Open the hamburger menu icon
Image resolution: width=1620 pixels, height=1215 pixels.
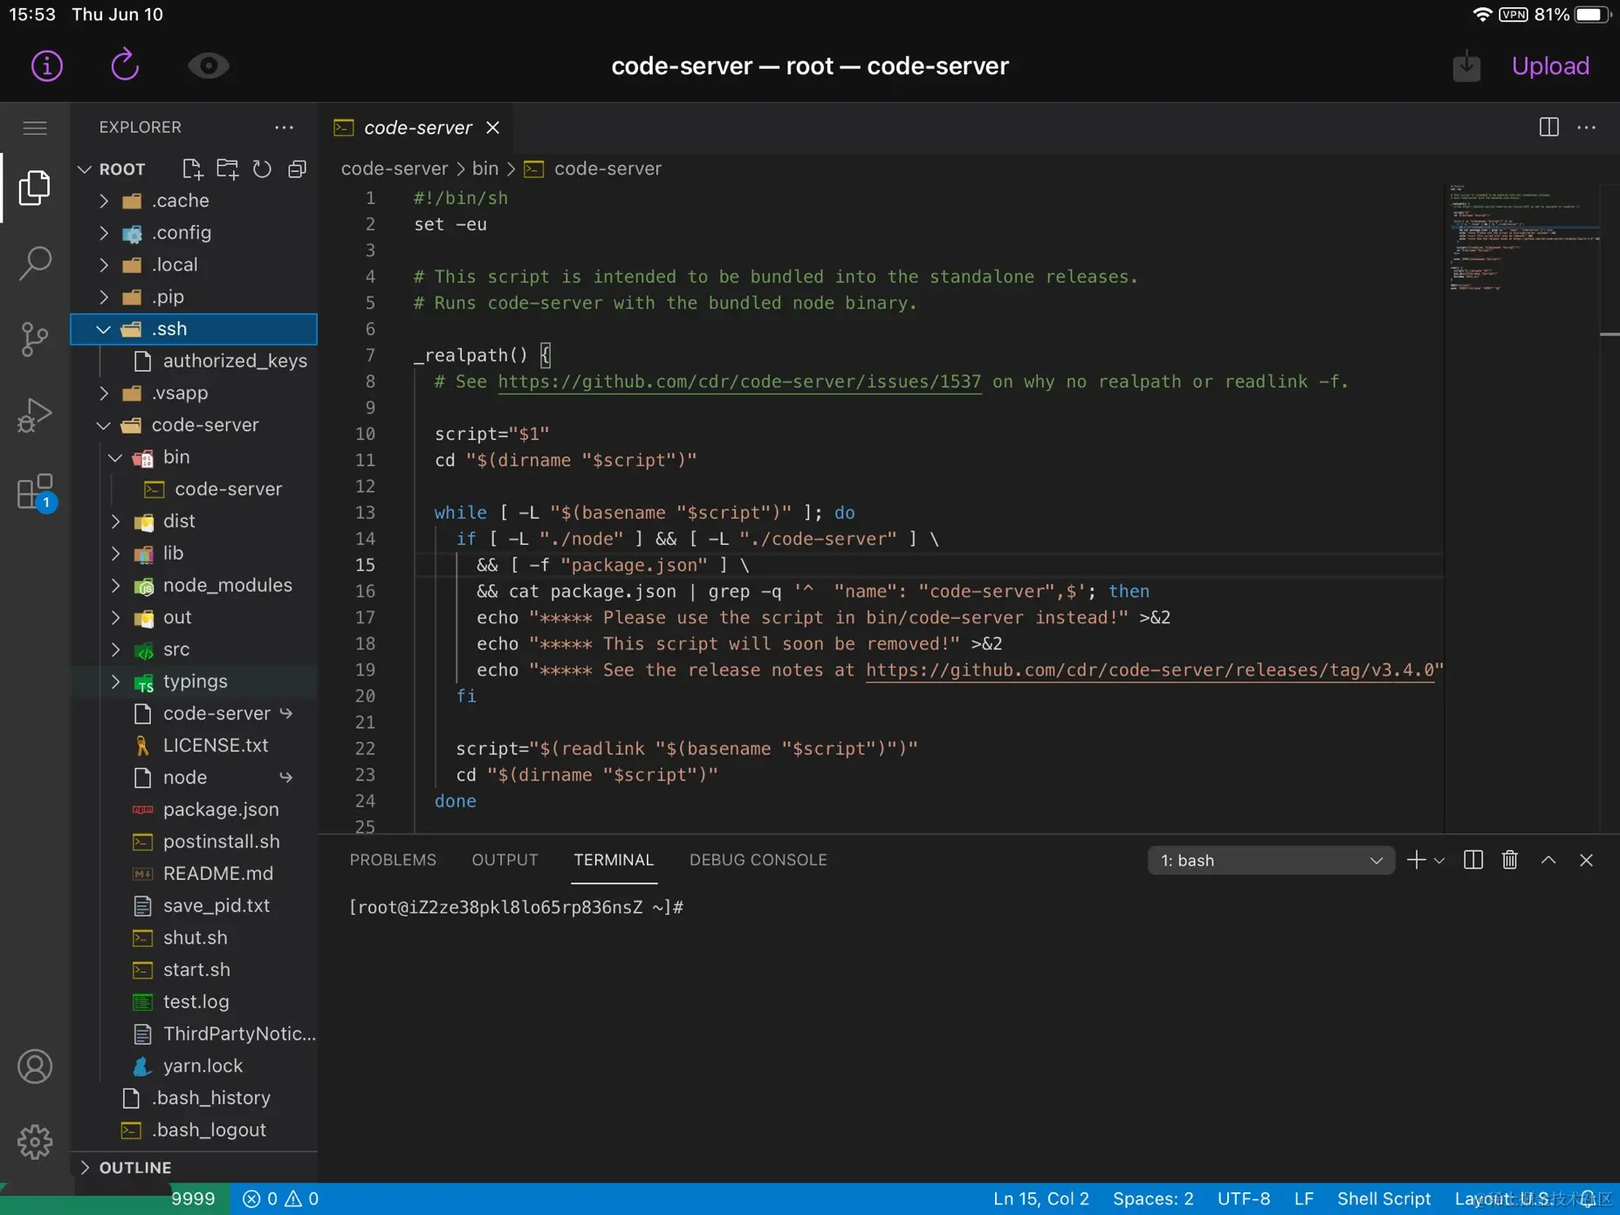point(35,127)
